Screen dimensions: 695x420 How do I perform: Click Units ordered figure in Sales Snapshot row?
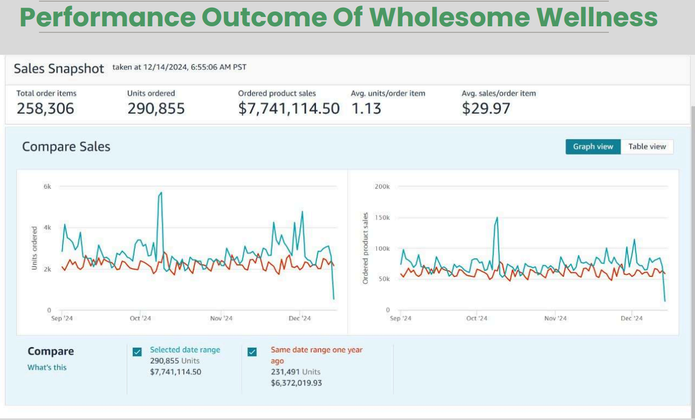[156, 109]
